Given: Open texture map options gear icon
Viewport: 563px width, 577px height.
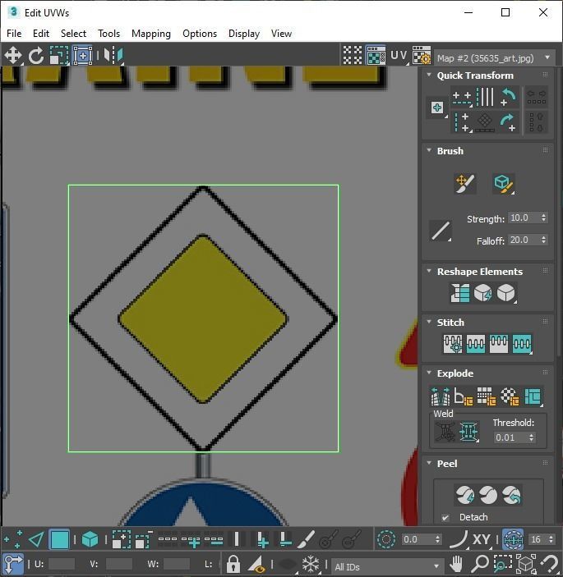Looking at the screenshot, I should [x=422, y=55].
